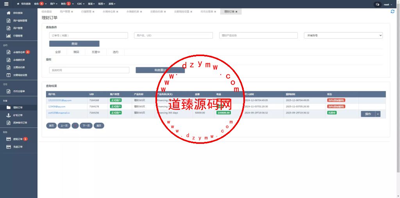This screenshot has width=400, height=198.
Task: Click house icon beside 综合查询 in sidebar
Action: [x=9, y=13]
